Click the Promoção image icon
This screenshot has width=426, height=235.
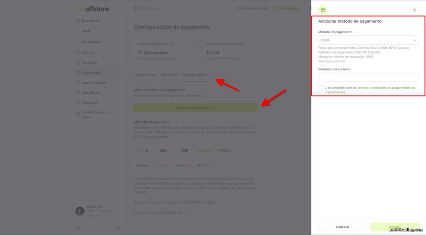click(78, 62)
